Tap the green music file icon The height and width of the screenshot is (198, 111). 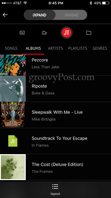point(13,141)
